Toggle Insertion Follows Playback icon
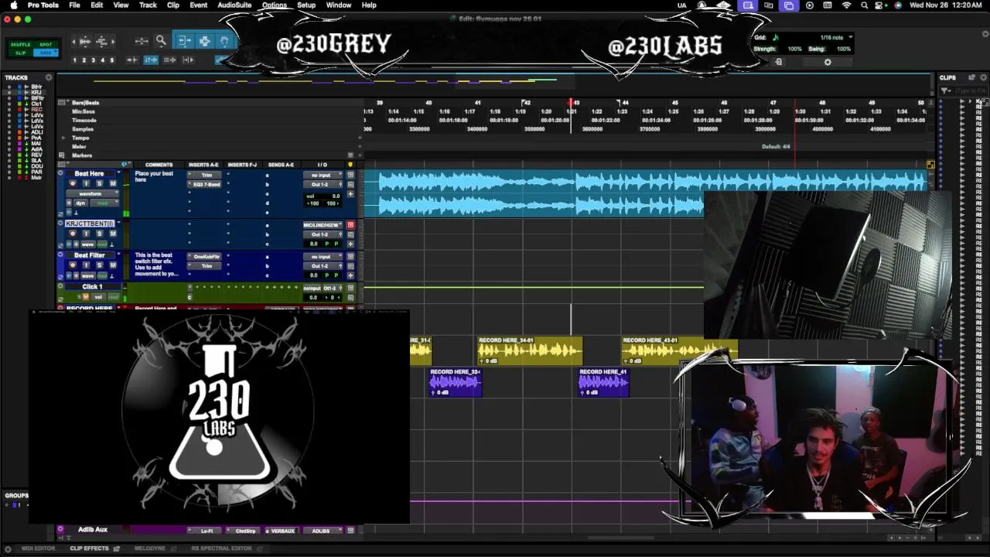 [x=188, y=60]
